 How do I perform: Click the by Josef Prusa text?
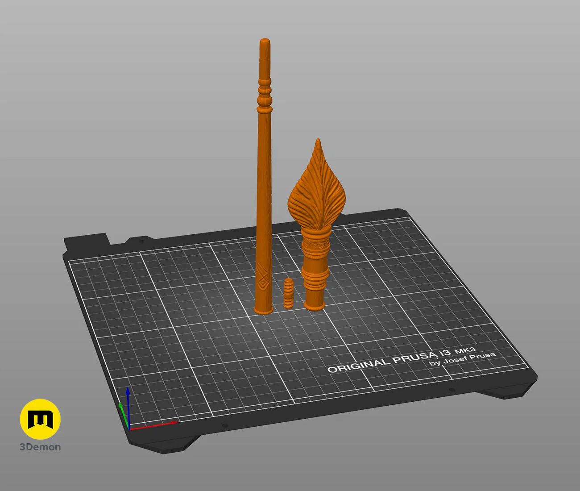pyautogui.click(x=462, y=359)
